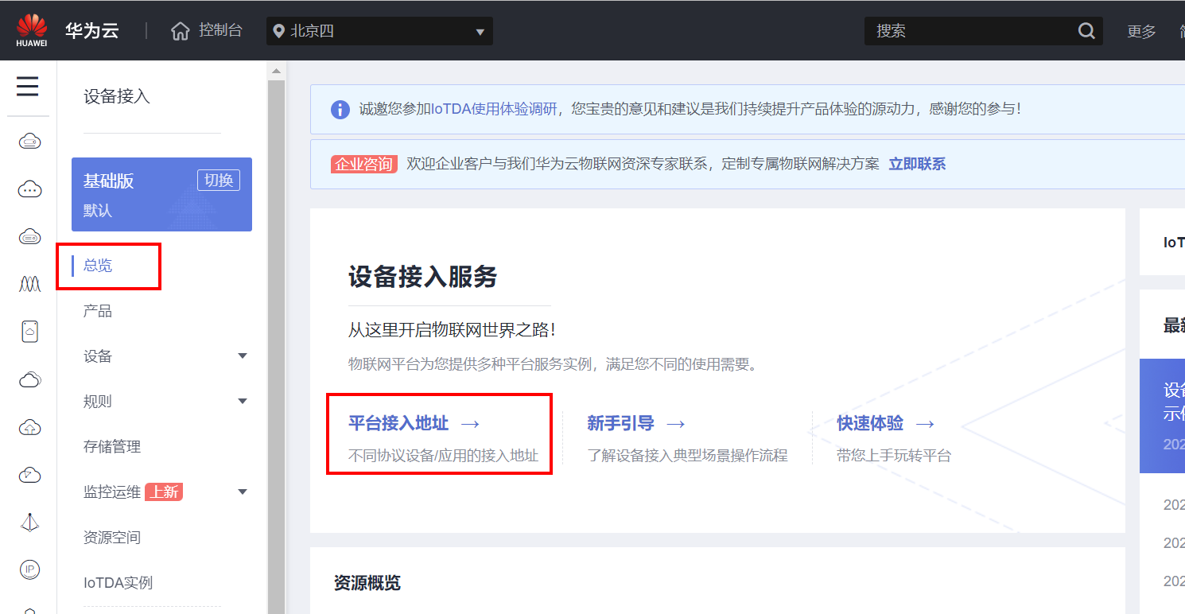Viewport: 1185px width, 614px height.
Task: Select 产品 in the left navigation
Action: pos(98,311)
